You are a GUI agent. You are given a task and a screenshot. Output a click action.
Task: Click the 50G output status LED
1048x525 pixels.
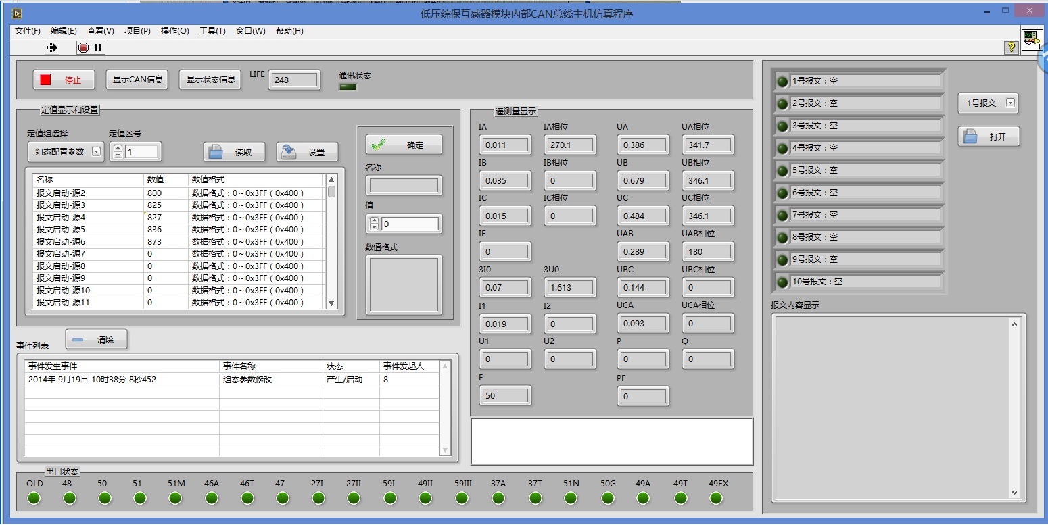(608, 499)
